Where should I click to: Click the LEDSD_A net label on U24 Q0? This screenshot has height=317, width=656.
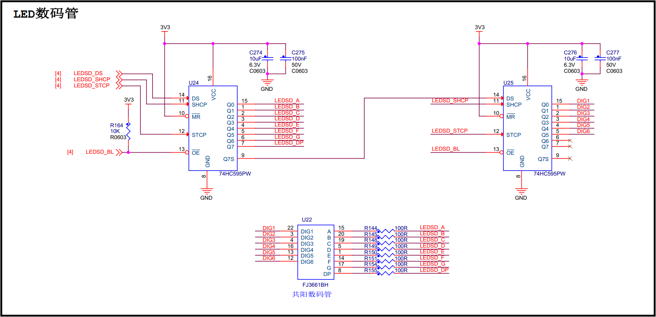[287, 100]
